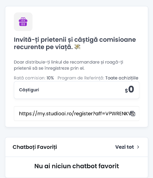Image resolution: width=153 pixels, height=178 pixels.
Task: Click the dollar sign beside the earnings amount
Action: (x=126, y=91)
